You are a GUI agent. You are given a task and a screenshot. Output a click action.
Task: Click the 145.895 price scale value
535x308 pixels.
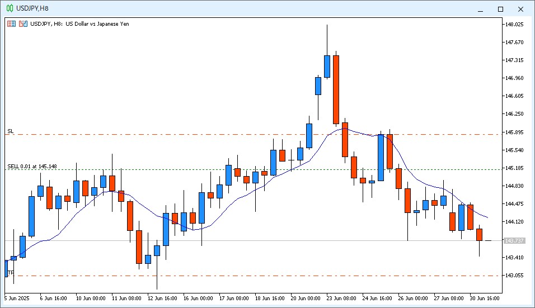click(x=514, y=132)
